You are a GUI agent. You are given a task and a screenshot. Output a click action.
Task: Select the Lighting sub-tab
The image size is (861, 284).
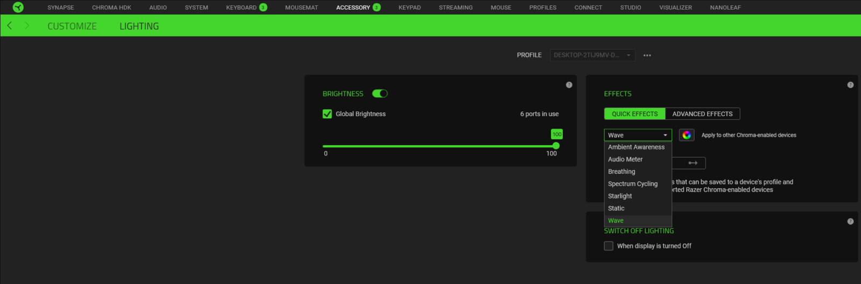(x=139, y=26)
